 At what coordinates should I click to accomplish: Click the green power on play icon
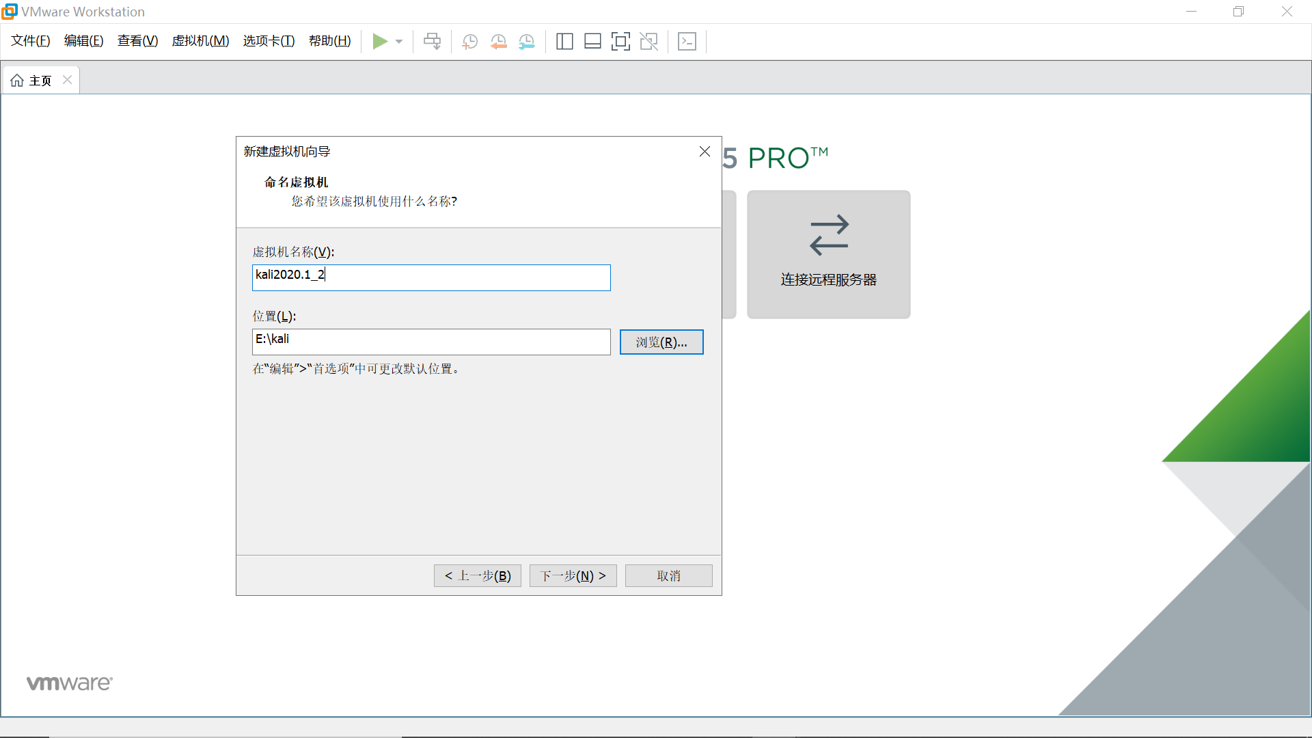pyautogui.click(x=380, y=42)
